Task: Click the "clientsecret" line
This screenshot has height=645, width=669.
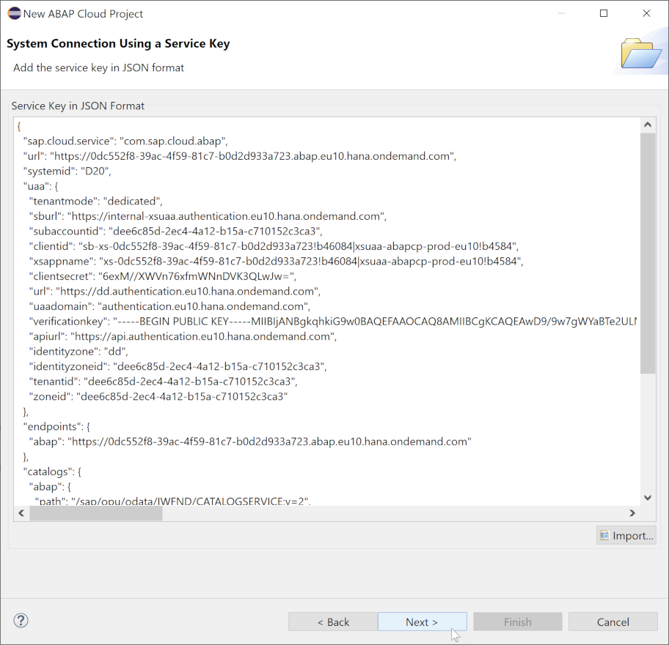Action: tap(163, 276)
